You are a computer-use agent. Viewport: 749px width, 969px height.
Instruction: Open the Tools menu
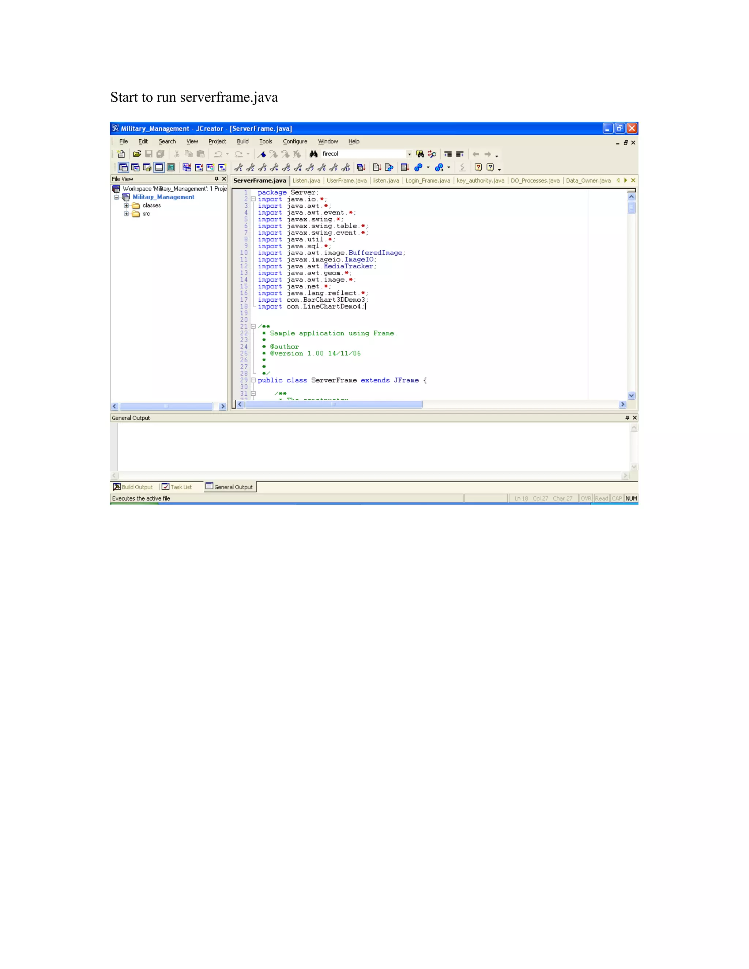click(x=266, y=142)
